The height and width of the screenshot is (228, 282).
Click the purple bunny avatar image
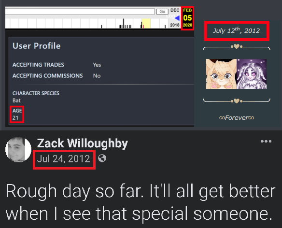click(x=252, y=74)
